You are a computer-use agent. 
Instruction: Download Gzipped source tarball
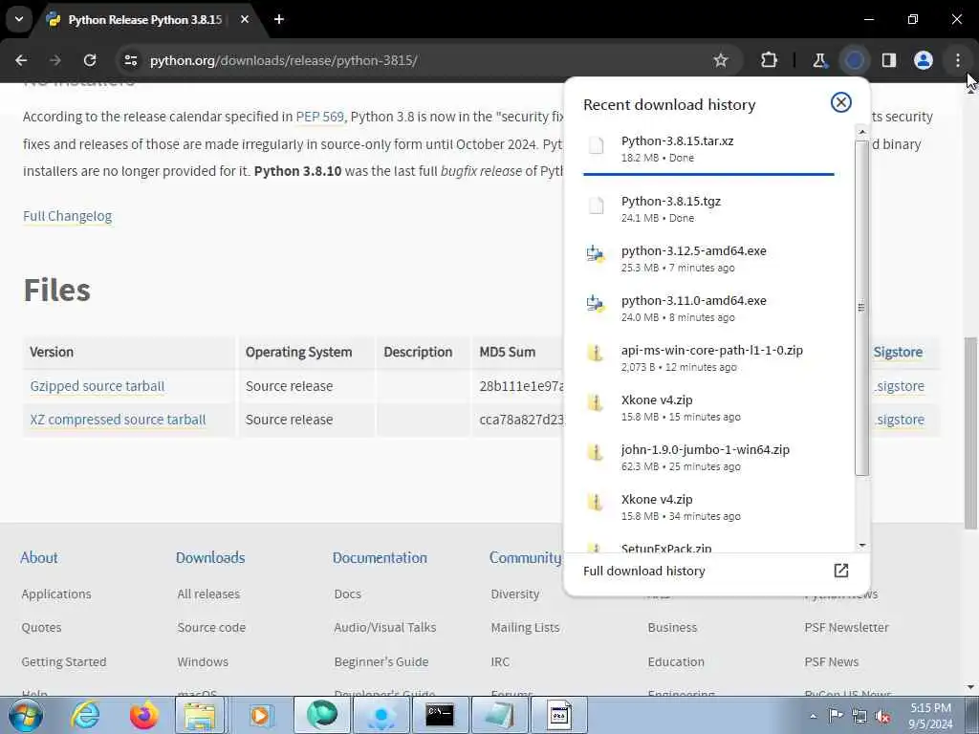[x=98, y=386]
